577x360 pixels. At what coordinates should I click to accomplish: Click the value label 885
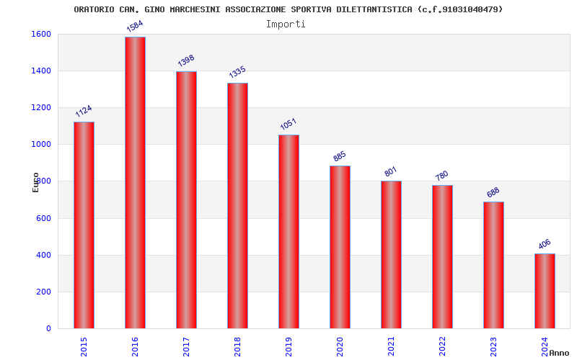[339, 156]
